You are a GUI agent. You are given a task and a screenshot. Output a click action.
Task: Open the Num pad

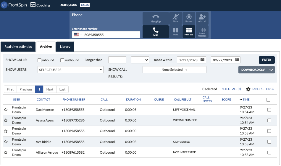coord(189,32)
